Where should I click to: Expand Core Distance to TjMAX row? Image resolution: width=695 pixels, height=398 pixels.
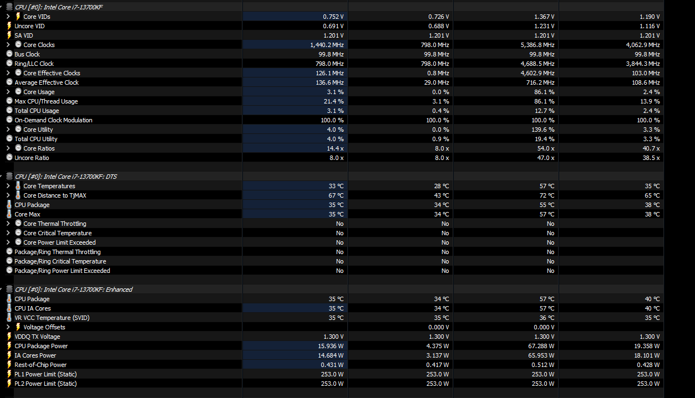(8, 195)
